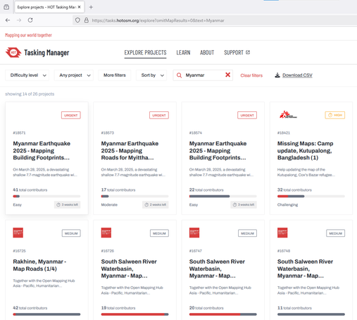Open South Salween River Waterbasin project #16748
The image size is (357, 320).
tap(305, 269)
